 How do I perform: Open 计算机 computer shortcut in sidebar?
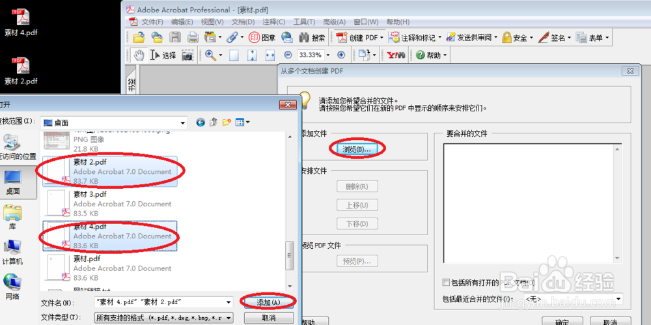(x=12, y=253)
